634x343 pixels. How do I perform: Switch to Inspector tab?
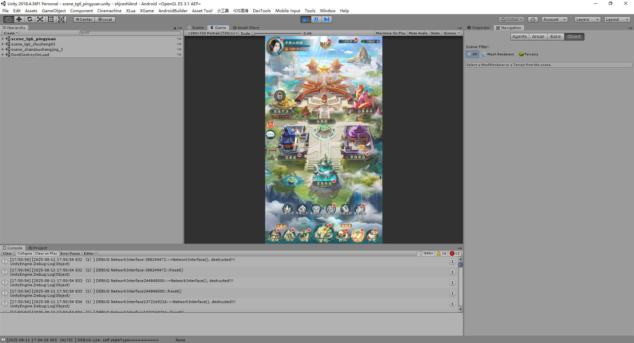click(479, 28)
